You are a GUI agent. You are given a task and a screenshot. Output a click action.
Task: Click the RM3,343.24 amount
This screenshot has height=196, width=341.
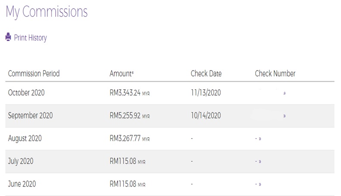tap(125, 93)
